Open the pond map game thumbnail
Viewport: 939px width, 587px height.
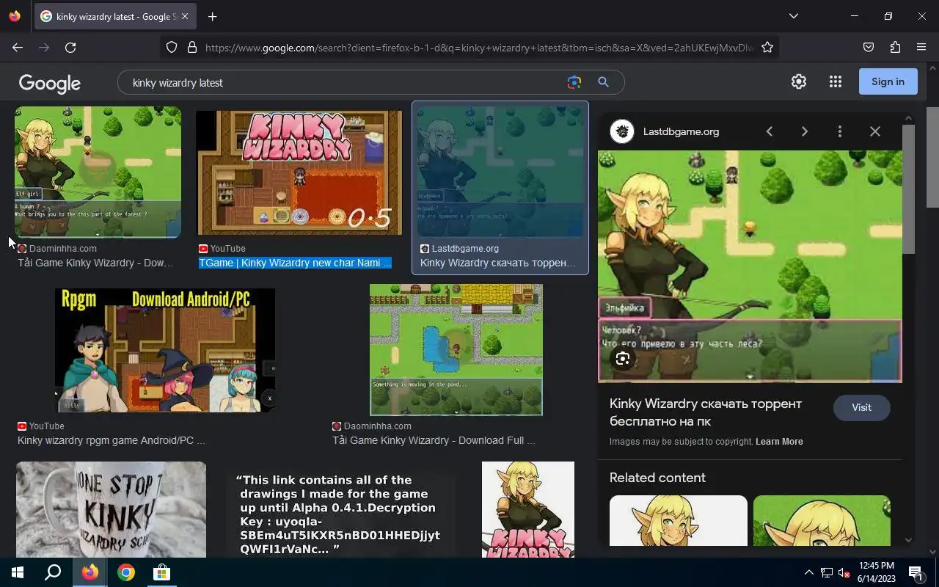tap(456, 350)
